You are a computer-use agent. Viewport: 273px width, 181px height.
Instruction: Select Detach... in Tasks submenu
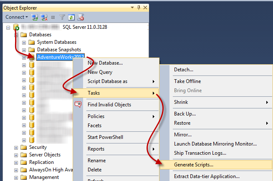click(x=216, y=70)
